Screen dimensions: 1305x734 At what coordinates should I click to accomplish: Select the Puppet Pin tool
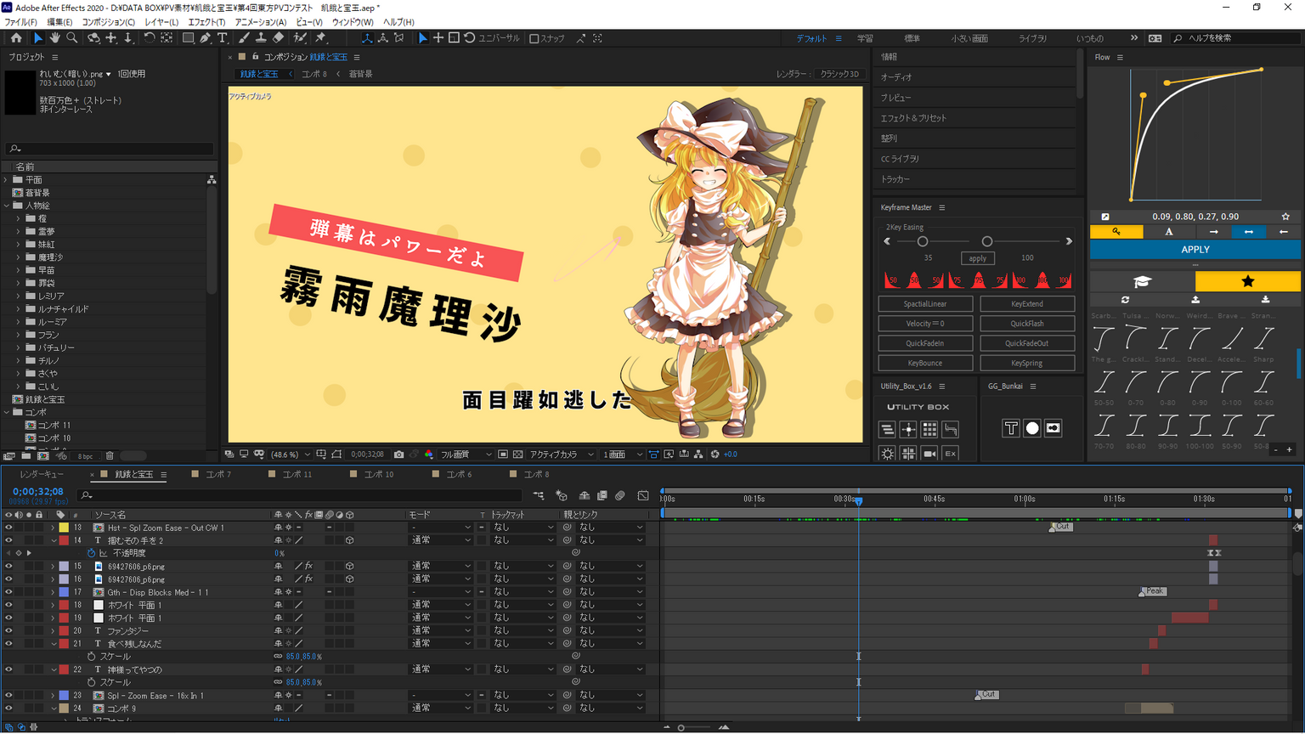coord(321,38)
